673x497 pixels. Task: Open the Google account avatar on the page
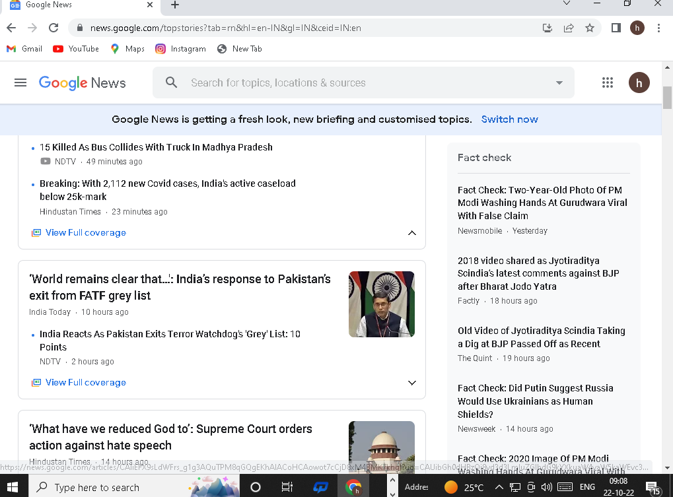(639, 83)
